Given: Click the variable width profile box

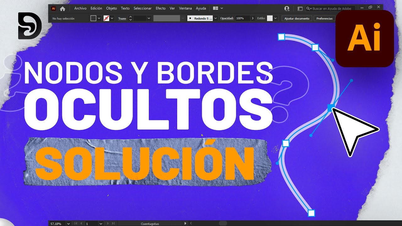Looking at the screenshot, I should pyautogui.click(x=166, y=19).
